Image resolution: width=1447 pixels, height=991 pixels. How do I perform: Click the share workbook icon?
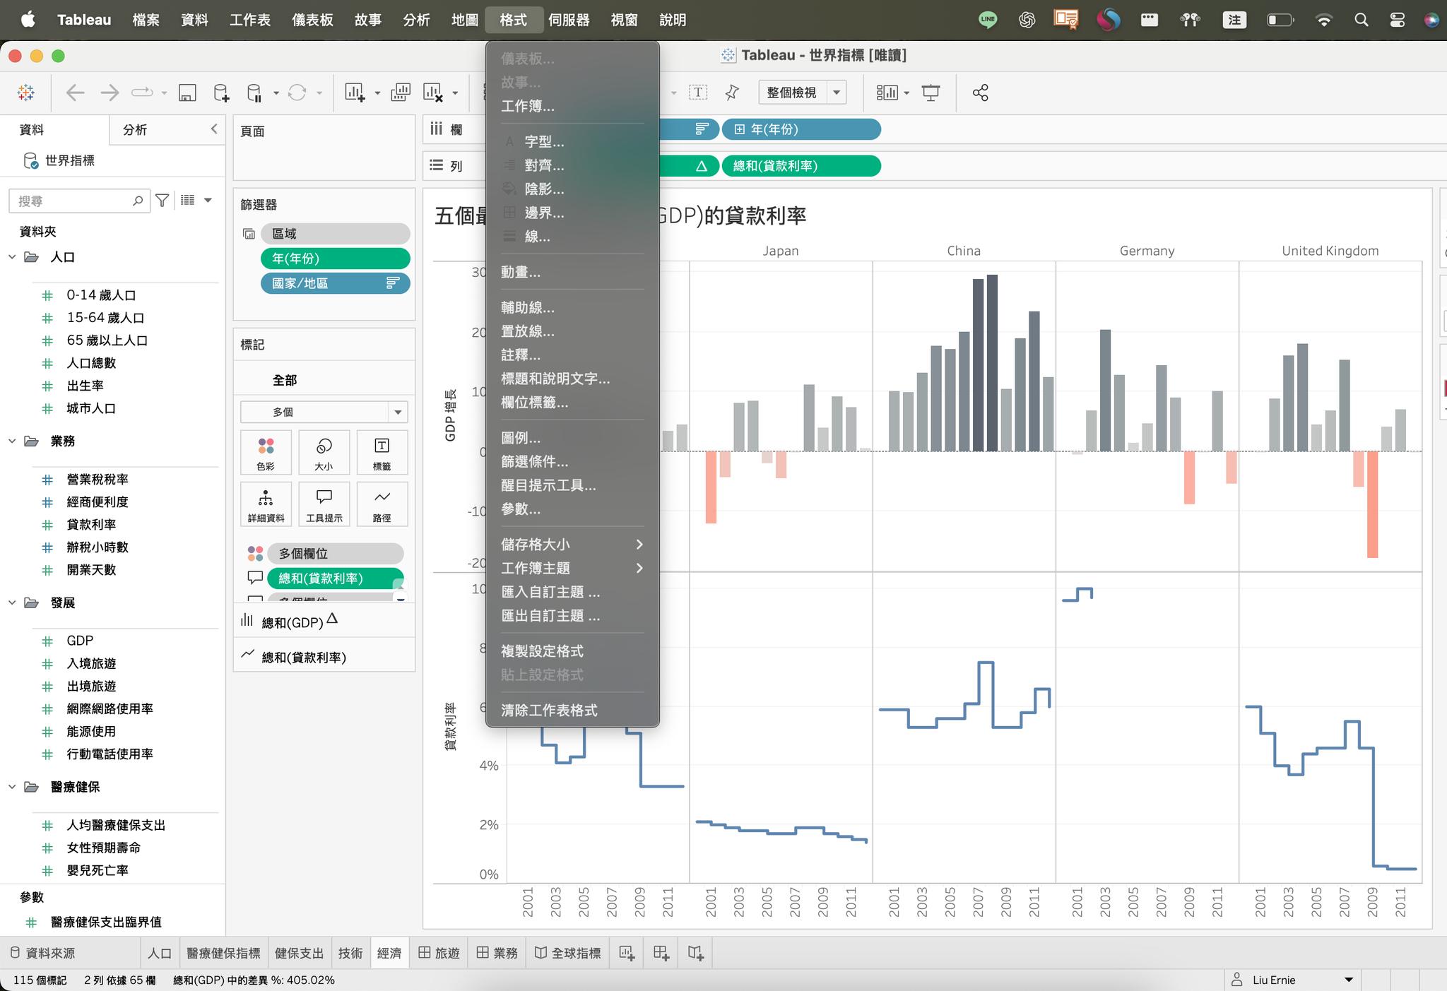click(980, 93)
